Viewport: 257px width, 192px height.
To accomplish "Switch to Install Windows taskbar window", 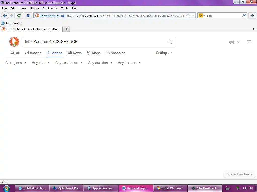I will [170, 188].
